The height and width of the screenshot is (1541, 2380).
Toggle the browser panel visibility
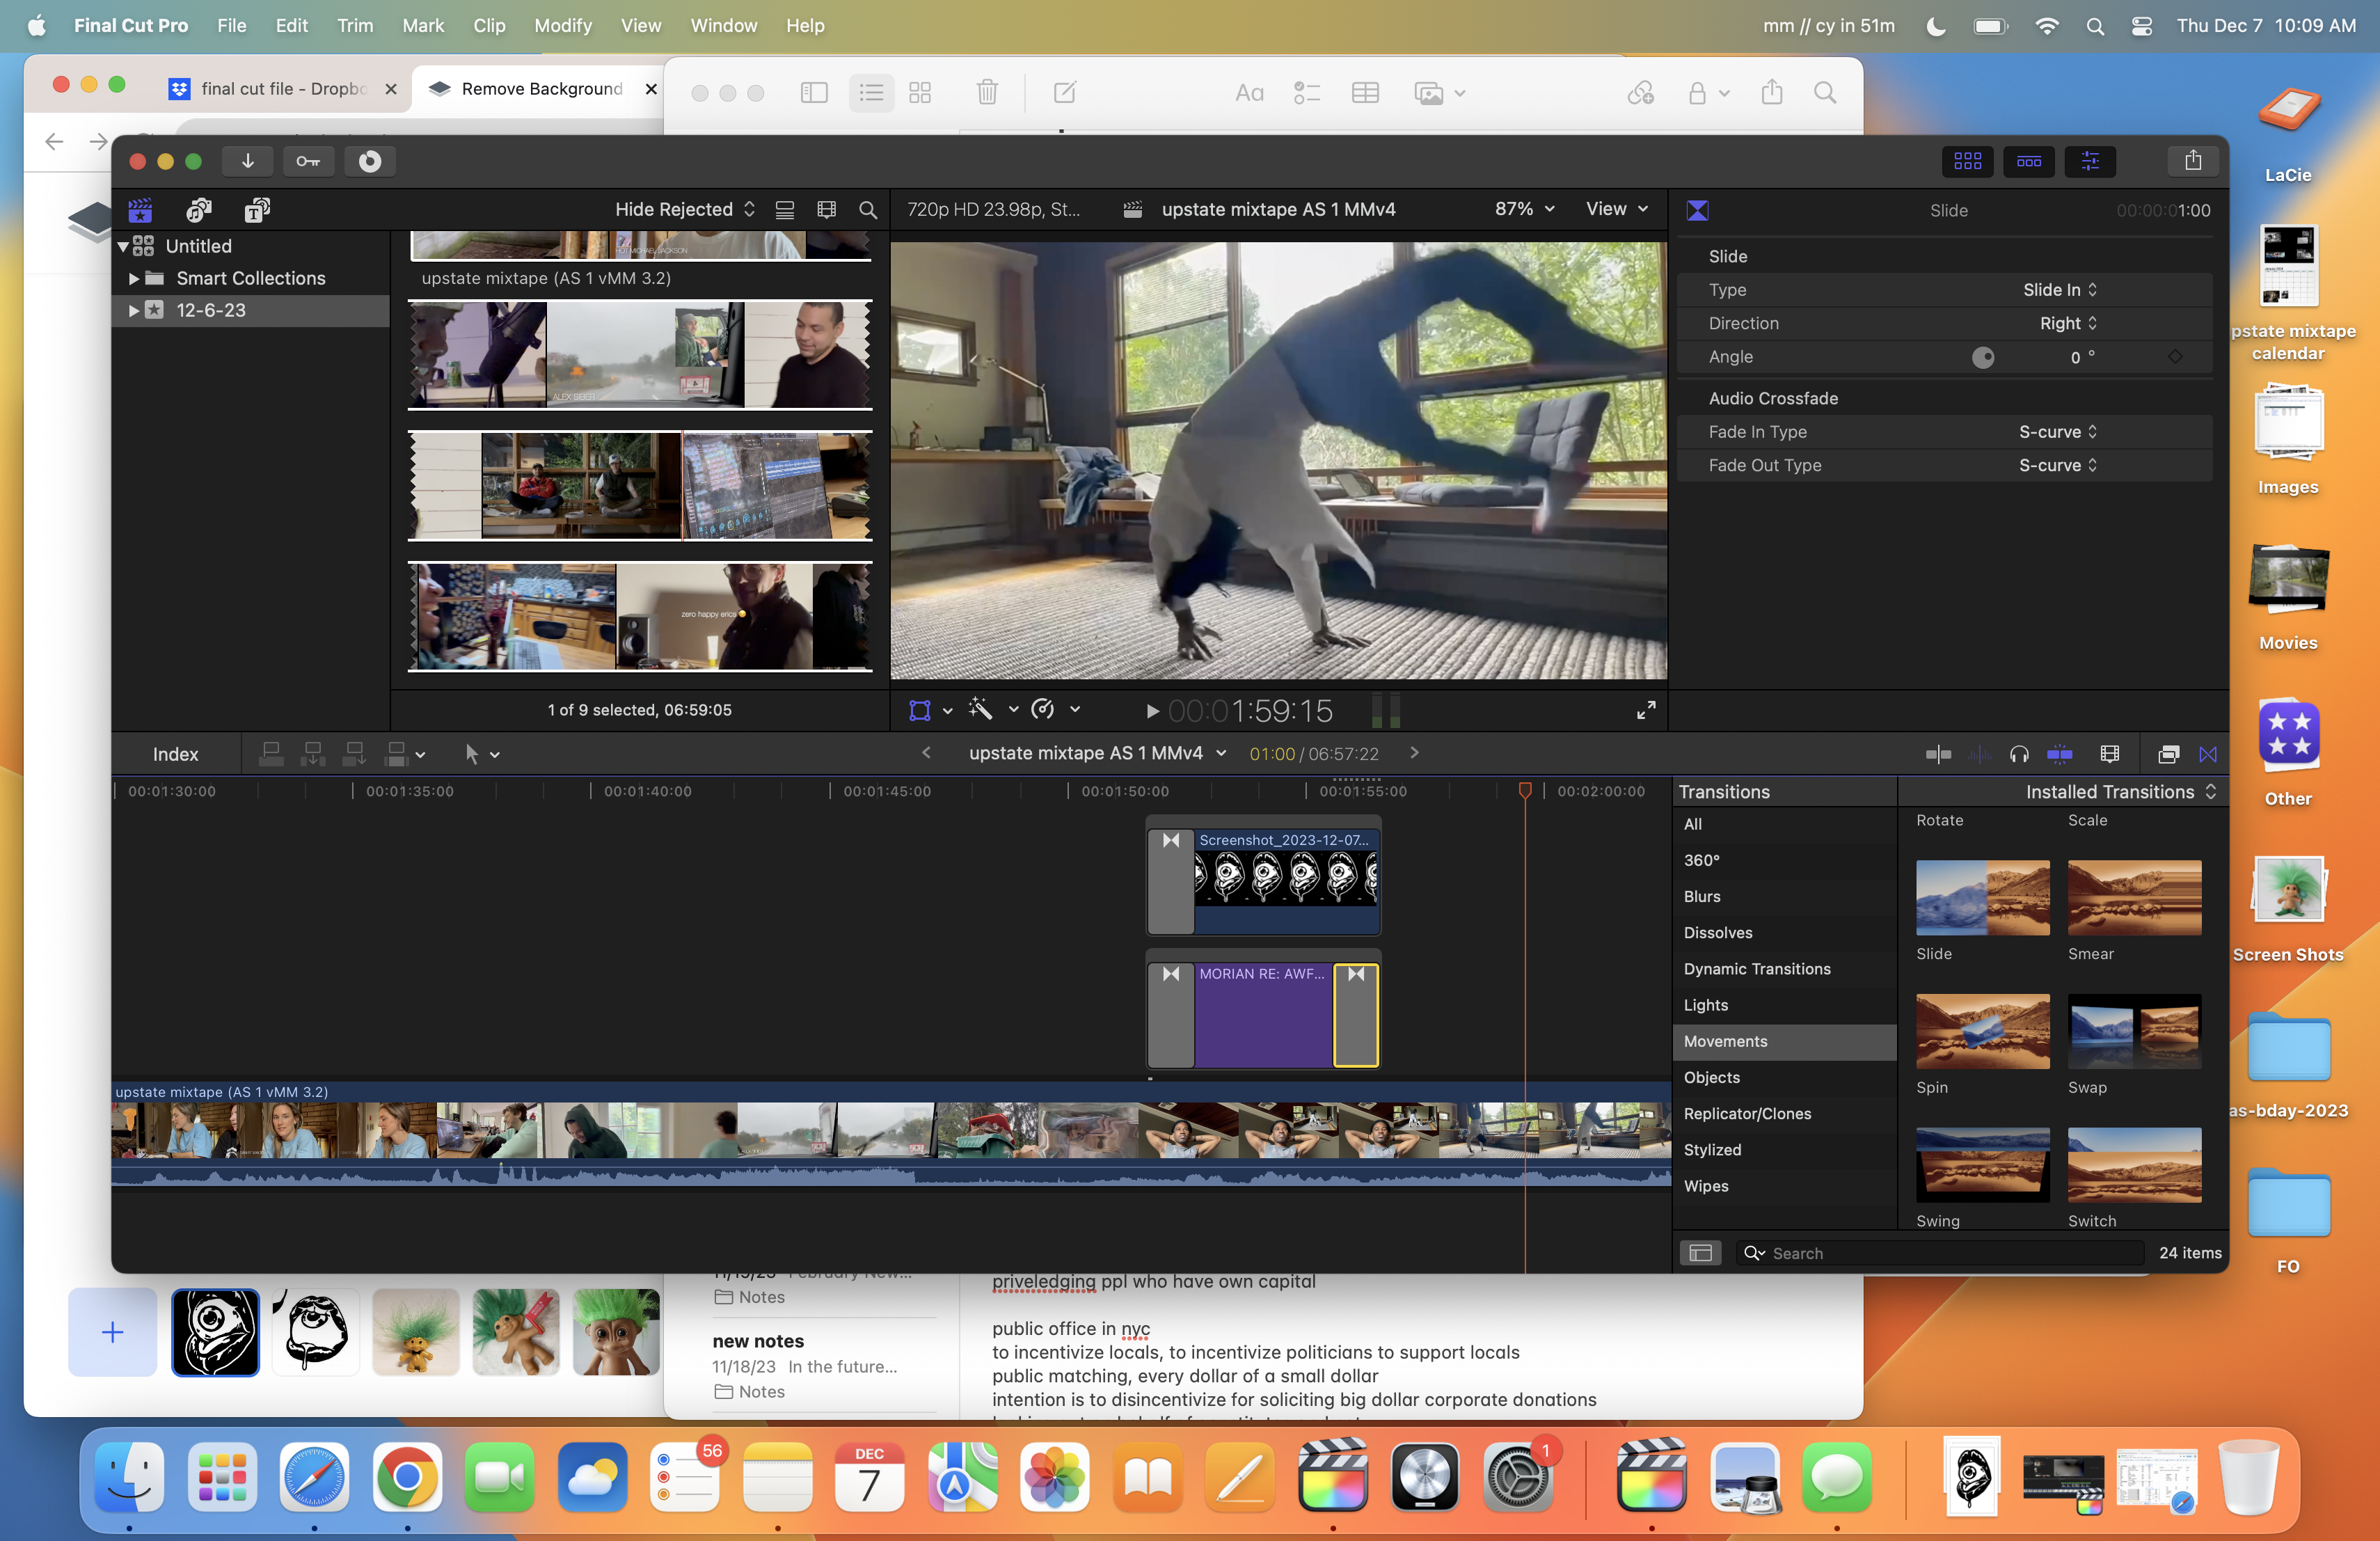[1967, 161]
